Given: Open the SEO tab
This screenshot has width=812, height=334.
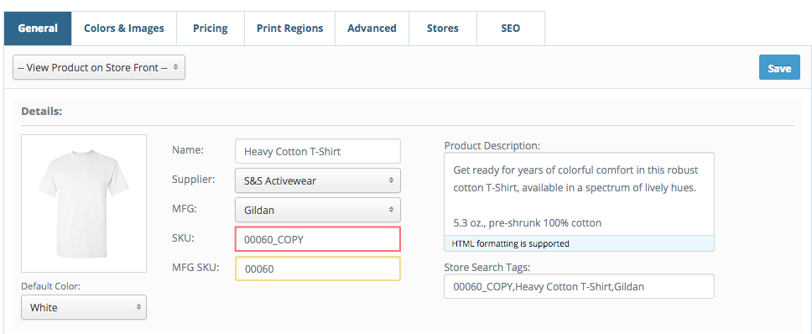Looking at the screenshot, I should tap(510, 29).
